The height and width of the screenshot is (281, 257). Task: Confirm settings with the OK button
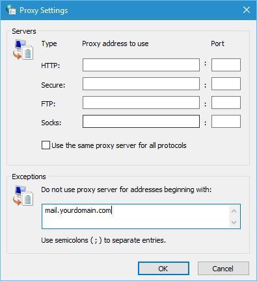163,269
